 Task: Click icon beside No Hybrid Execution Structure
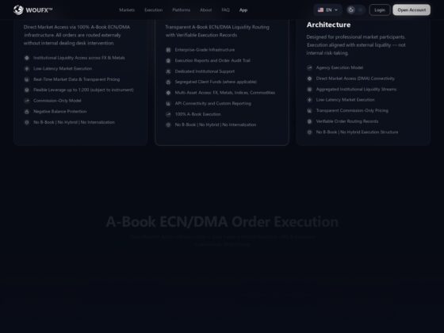coord(309,132)
